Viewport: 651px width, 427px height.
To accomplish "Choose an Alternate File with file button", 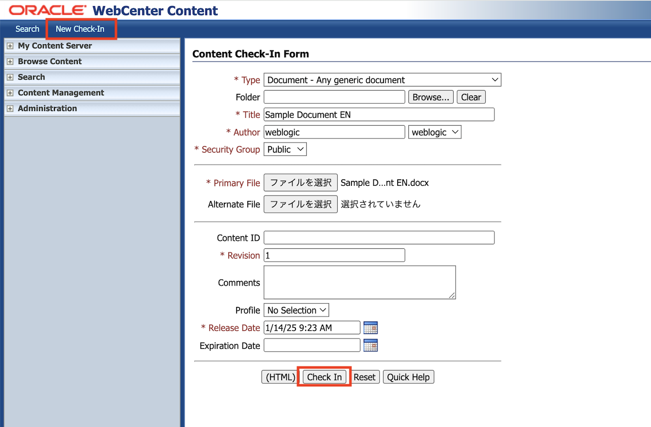I will click(301, 204).
